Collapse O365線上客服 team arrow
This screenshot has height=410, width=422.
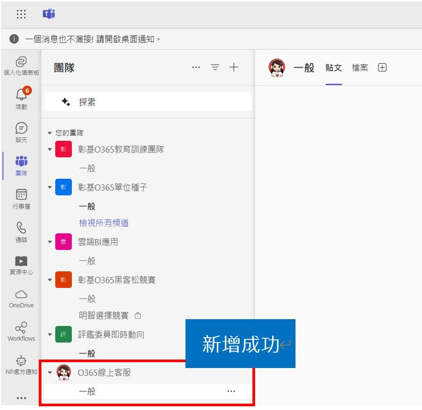click(50, 373)
